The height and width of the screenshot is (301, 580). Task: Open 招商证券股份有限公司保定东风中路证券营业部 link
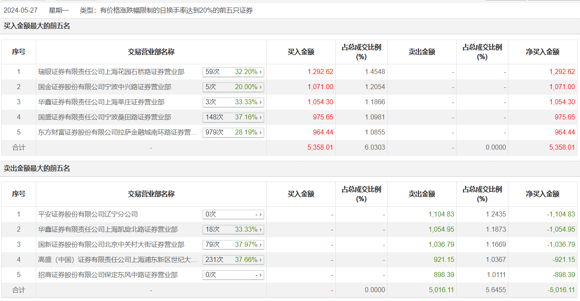pyautogui.click(x=108, y=275)
